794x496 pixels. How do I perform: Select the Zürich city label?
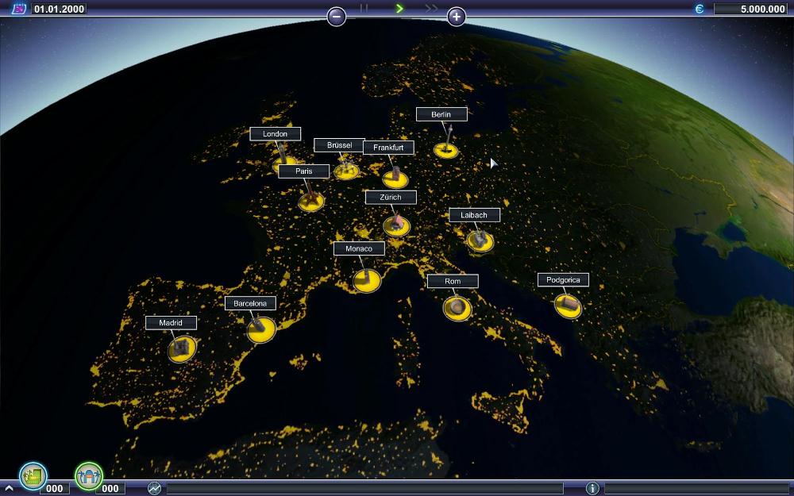(391, 197)
